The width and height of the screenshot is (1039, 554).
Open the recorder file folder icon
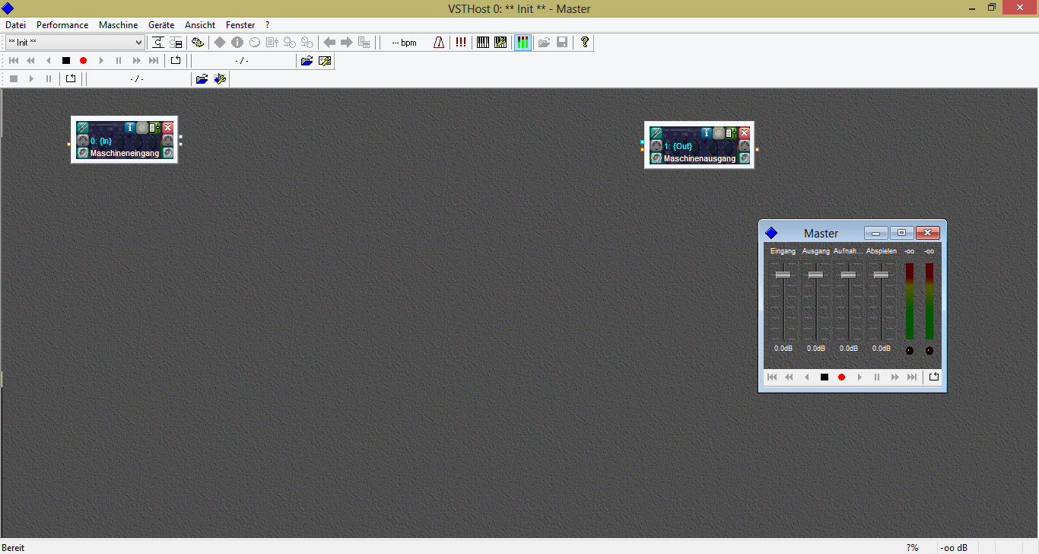[x=307, y=61]
